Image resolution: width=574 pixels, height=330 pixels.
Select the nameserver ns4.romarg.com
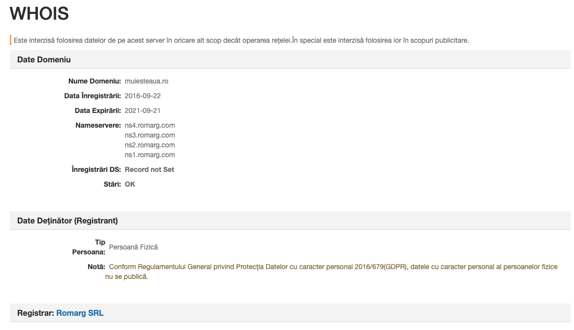(x=150, y=125)
